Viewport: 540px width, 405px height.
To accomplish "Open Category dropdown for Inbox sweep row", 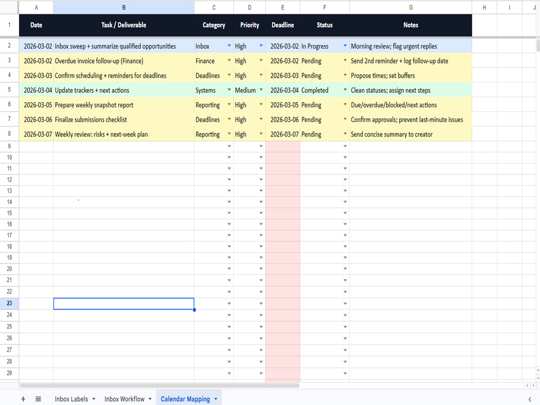I will click(x=229, y=46).
